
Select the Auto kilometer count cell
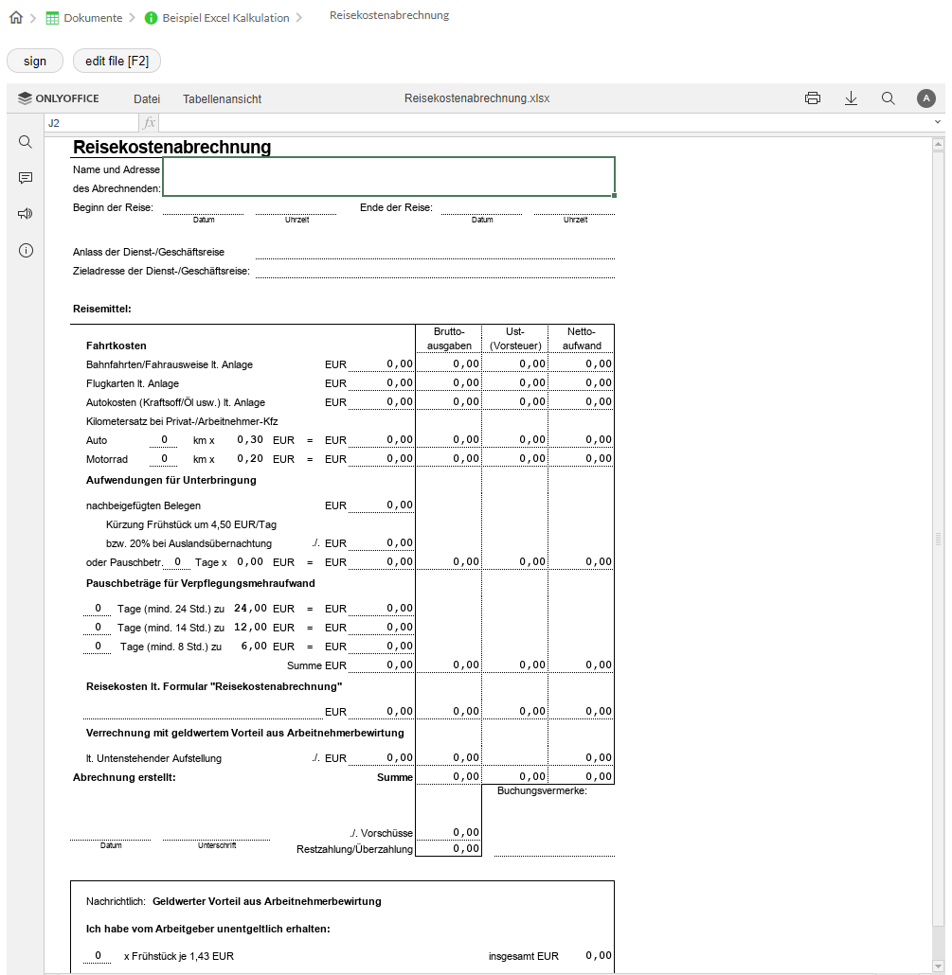coord(164,440)
